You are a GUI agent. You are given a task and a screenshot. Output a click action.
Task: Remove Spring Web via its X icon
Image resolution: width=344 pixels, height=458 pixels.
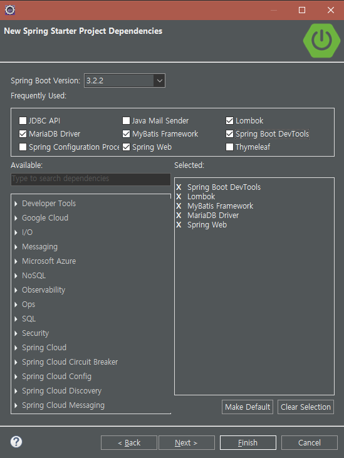pyautogui.click(x=179, y=225)
